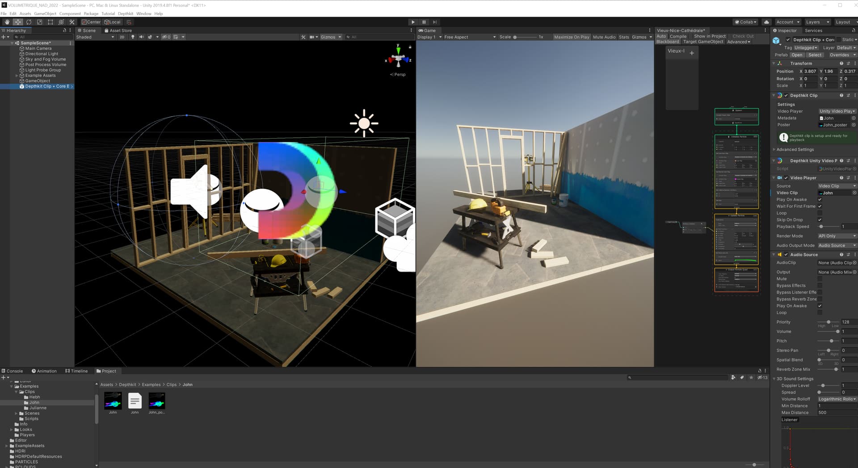Image resolution: width=858 pixels, height=468 pixels.
Task: Open the Layers dropdown
Action: tap(817, 22)
